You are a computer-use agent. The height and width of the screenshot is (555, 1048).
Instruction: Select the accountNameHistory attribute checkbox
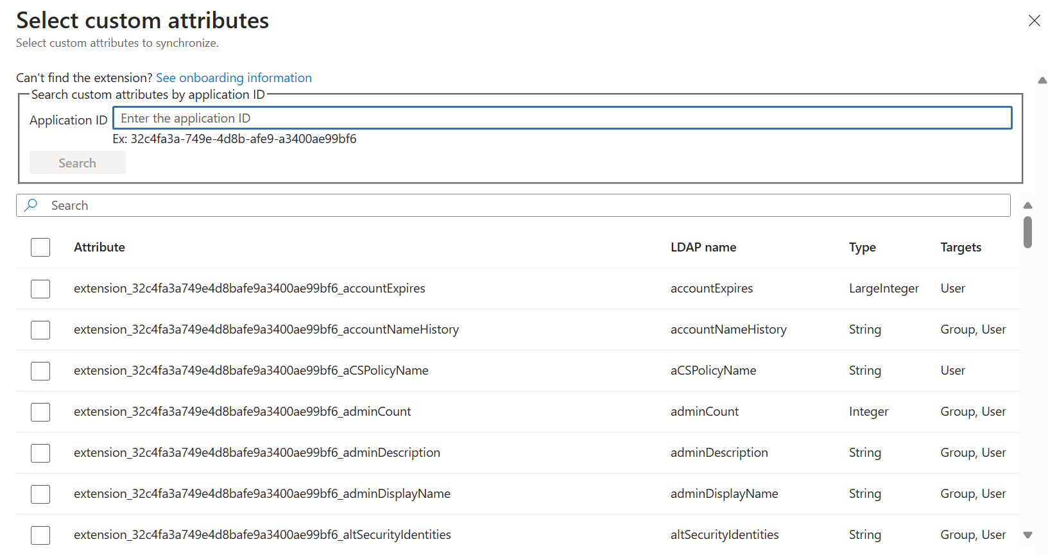[40, 330]
